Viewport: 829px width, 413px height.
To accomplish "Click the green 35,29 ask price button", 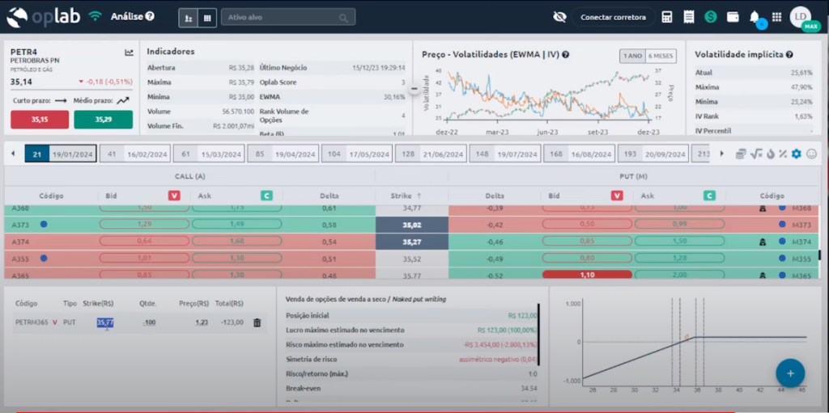I will (103, 120).
